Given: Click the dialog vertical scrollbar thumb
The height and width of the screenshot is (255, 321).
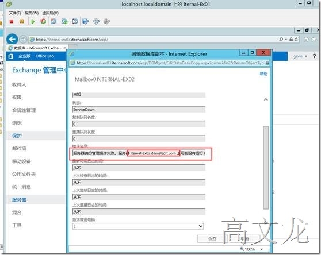Looking at the screenshot, I should point(266,168).
